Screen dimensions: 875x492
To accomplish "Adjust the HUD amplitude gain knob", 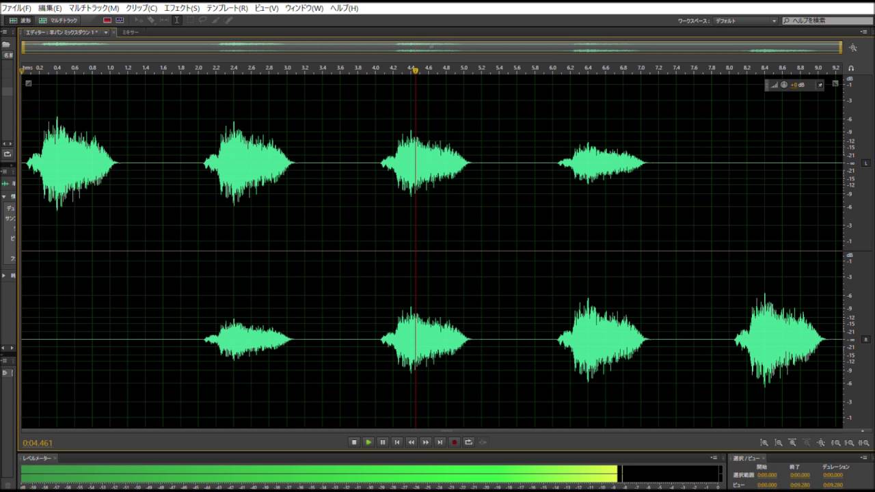I will coord(784,85).
